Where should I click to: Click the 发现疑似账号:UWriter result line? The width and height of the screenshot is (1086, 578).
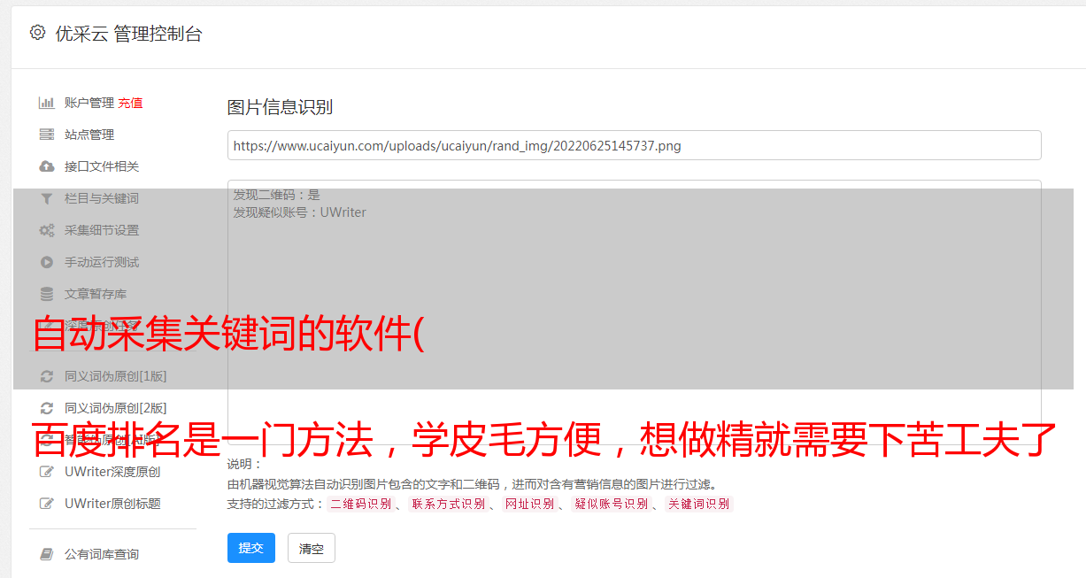299,212
